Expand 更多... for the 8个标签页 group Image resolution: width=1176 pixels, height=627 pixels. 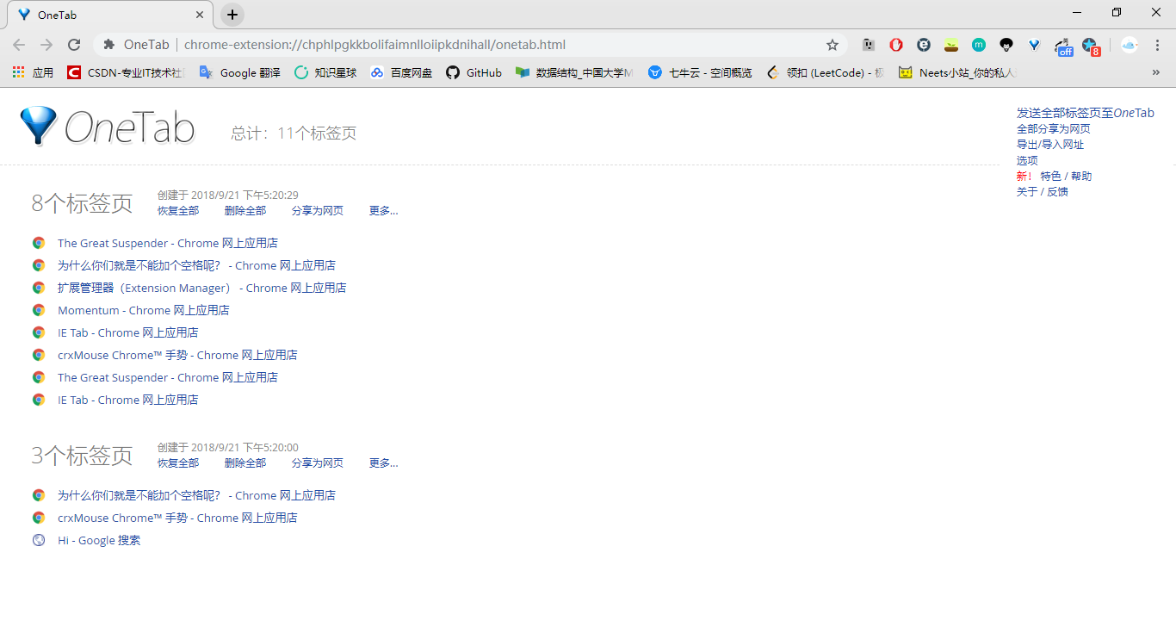coord(383,210)
